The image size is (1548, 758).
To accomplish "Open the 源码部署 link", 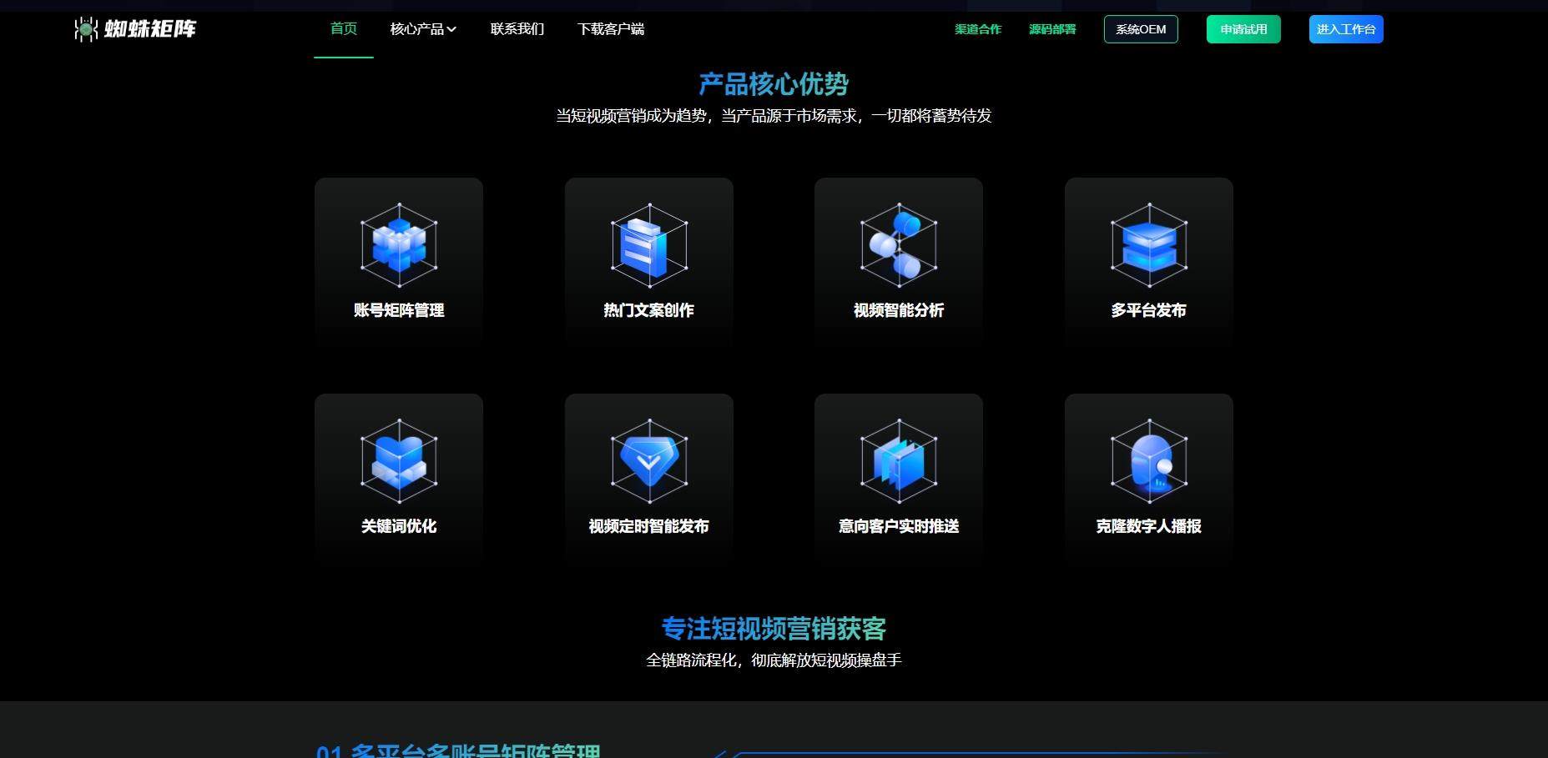I will tap(1052, 29).
